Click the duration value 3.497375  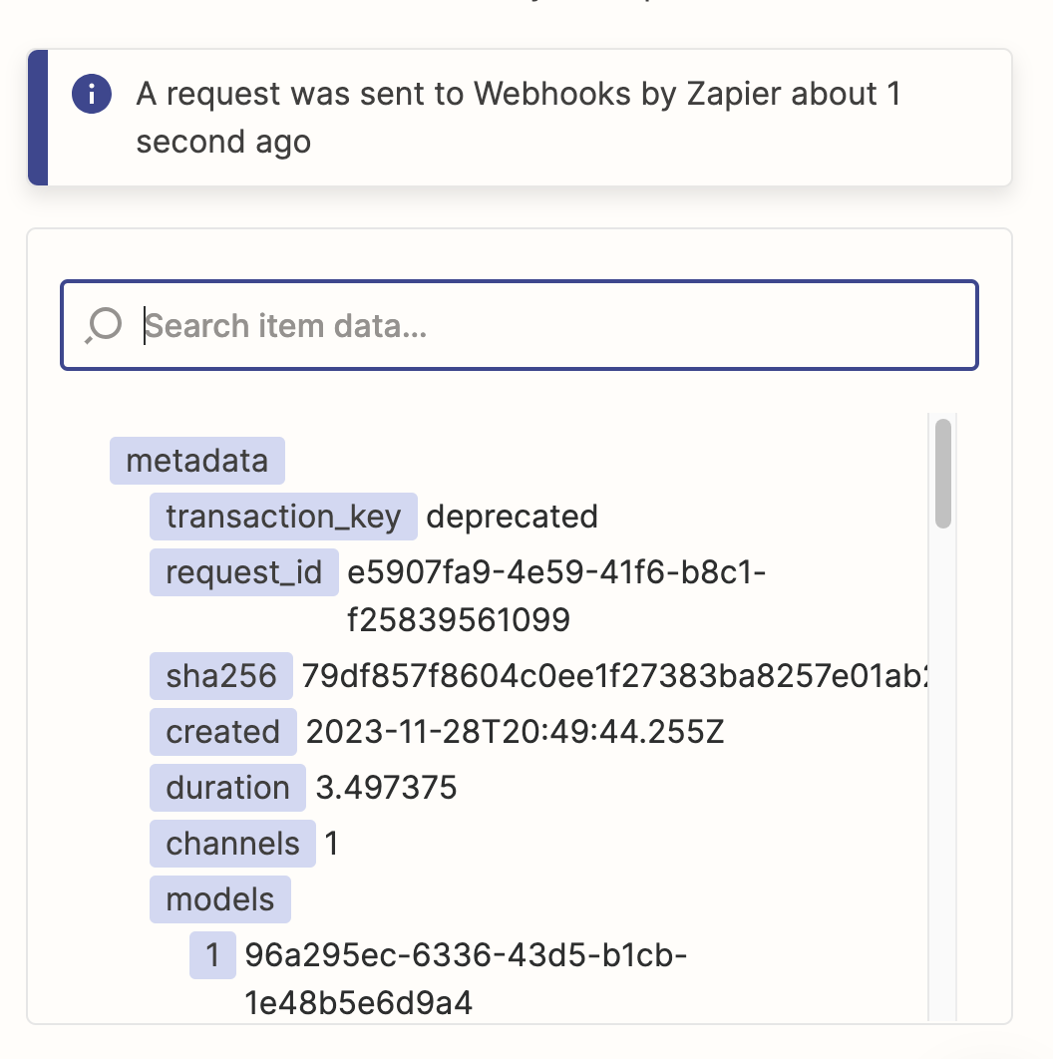pyautogui.click(x=386, y=788)
